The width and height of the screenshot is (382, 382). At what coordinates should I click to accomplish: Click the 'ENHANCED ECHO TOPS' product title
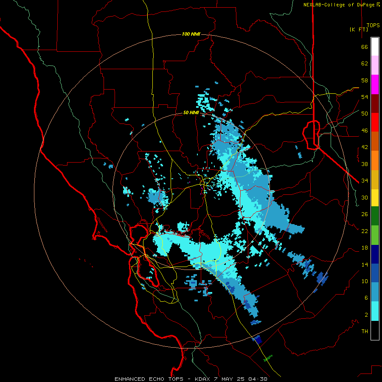pyautogui.click(x=149, y=379)
